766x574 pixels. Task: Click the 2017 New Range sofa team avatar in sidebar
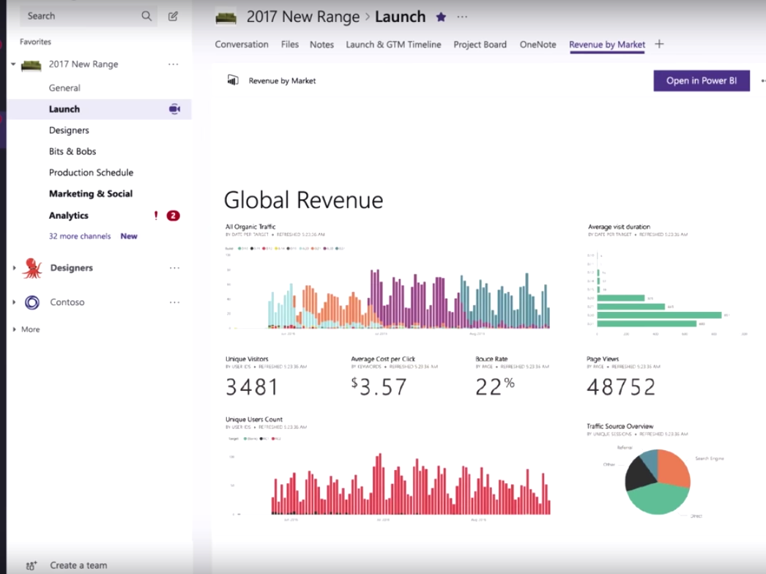(x=31, y=64)
